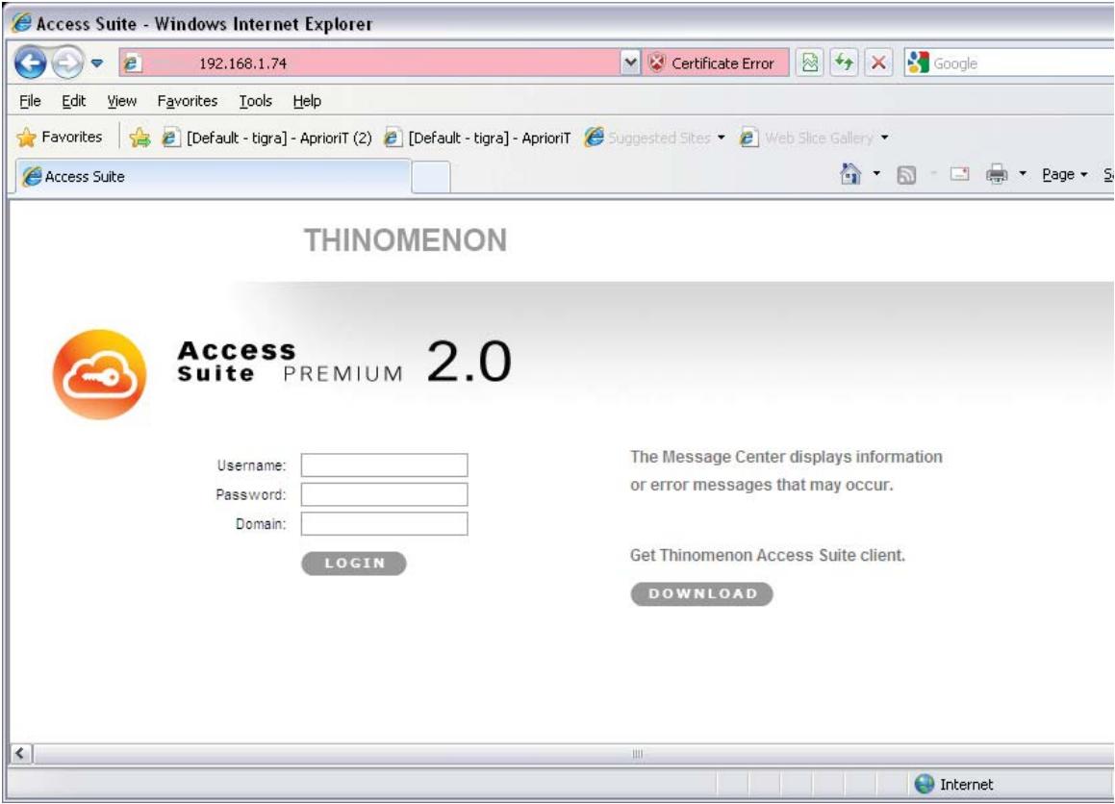Viewport: 1115px width, 804px height.
Task: Click the Internet Explorer title bar icon
Action: (22, 23)
